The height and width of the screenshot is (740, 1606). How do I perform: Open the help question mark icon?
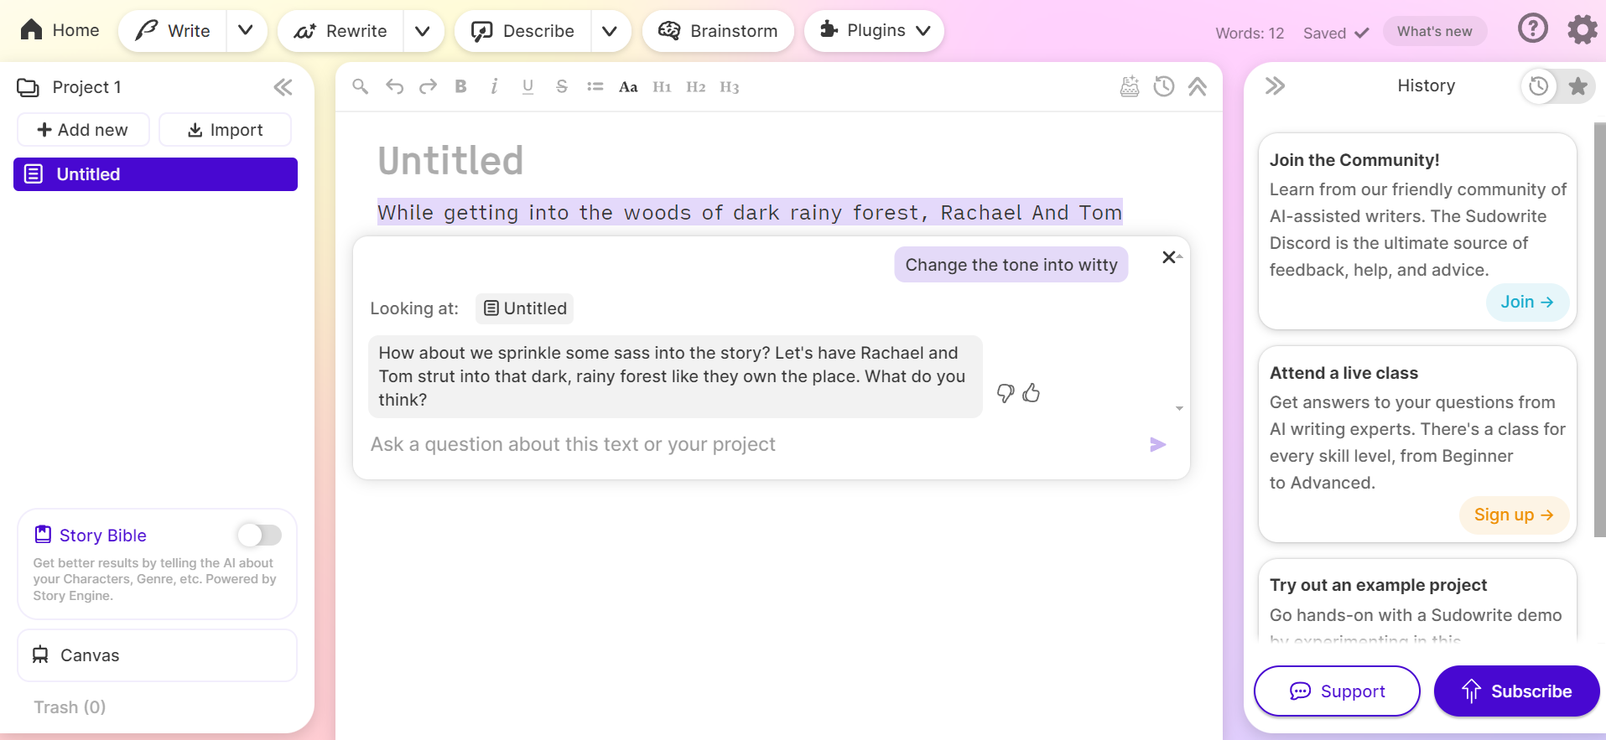[x=1532, y=29]
